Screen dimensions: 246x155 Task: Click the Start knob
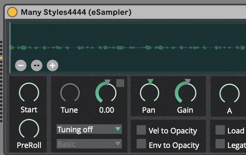[x=29, y=92]
